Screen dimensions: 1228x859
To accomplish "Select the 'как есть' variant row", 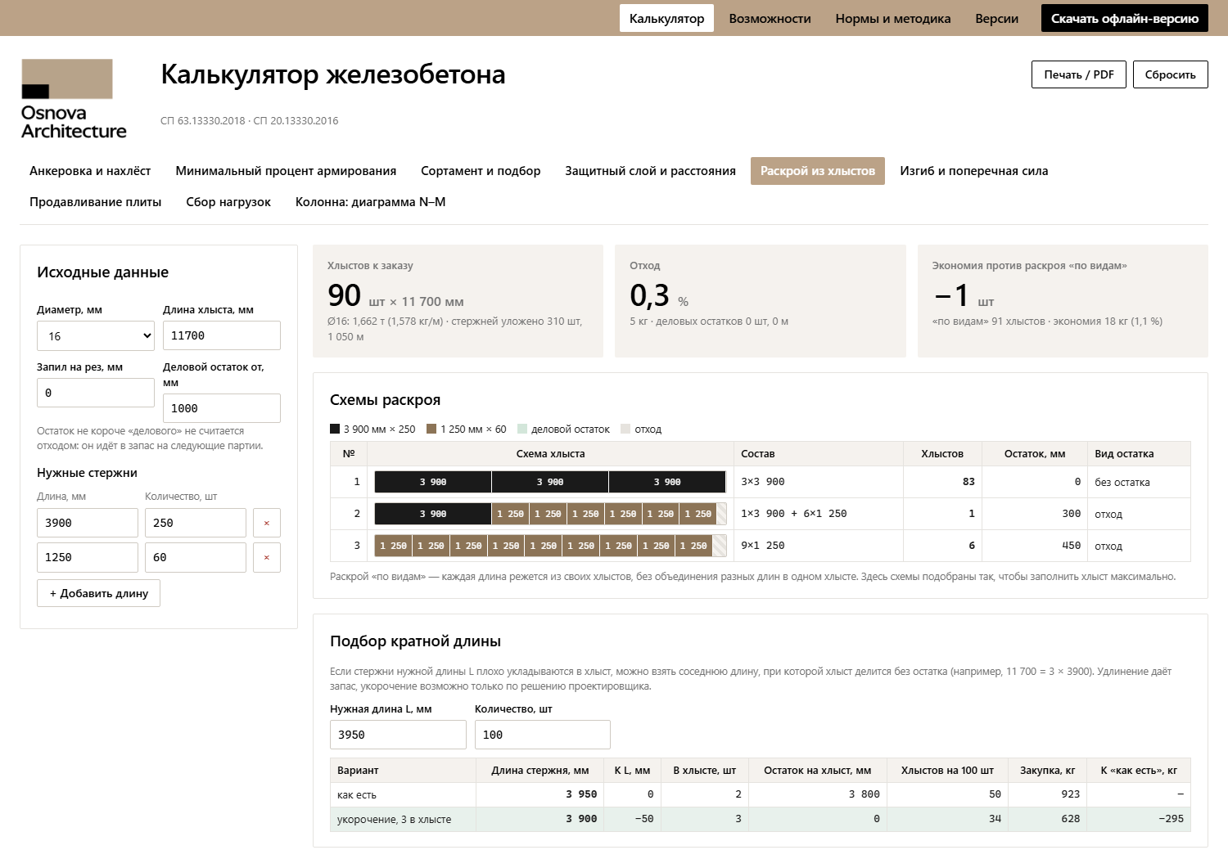I will 760,794.
